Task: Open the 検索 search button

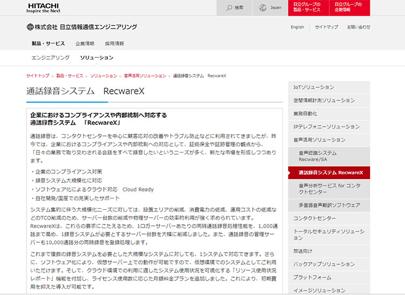Action: [234, 8]
